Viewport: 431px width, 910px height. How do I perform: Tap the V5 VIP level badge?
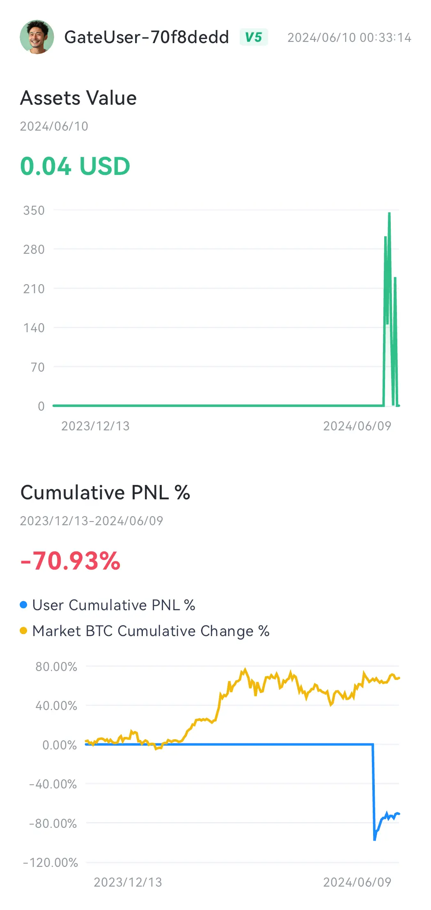pos(254,37)
